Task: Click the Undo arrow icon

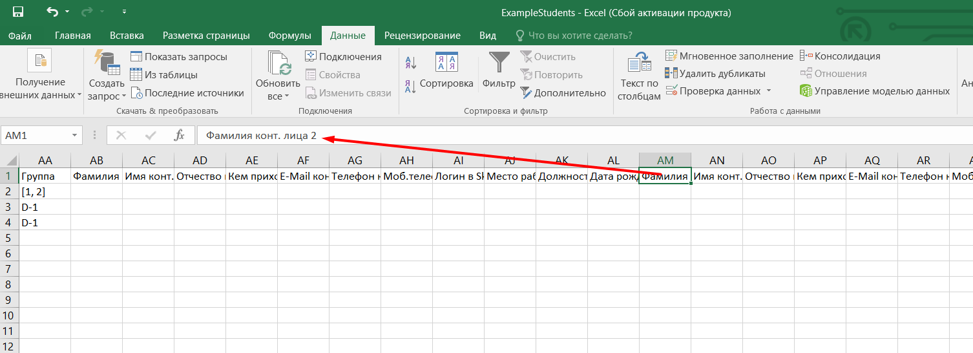Action: pos(53,12)
